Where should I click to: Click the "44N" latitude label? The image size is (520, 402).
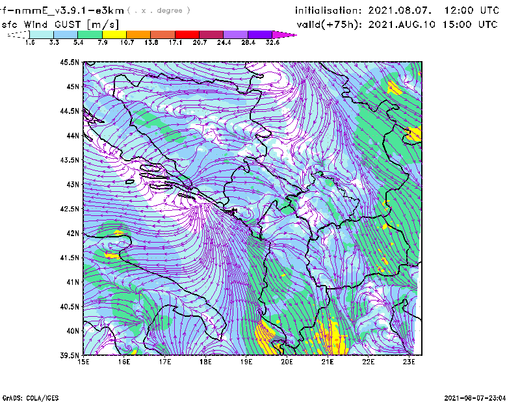coord(73,135)
